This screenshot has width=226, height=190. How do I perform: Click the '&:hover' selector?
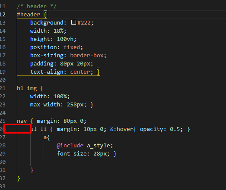coord(122,129)
